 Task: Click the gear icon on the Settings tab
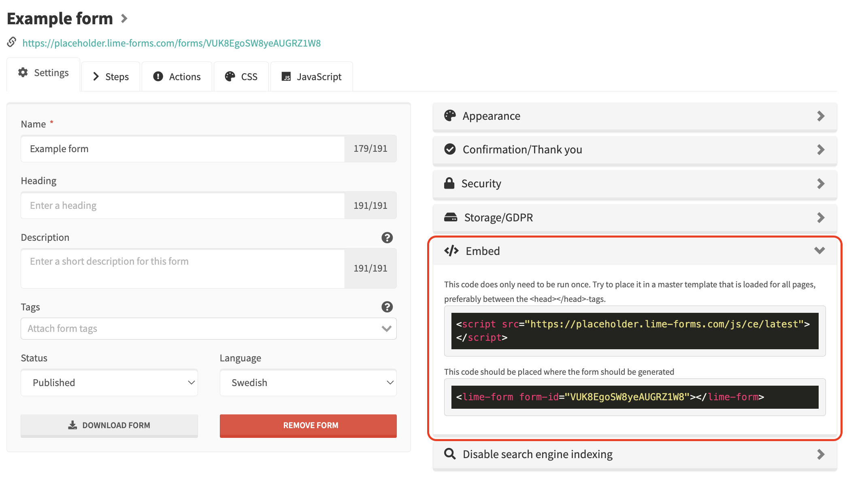click(x=23, y=73)
